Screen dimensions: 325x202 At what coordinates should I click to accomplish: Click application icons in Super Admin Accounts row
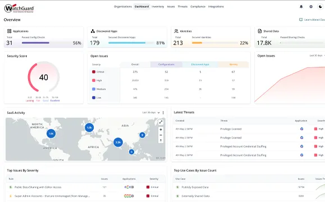pos(129,196)
